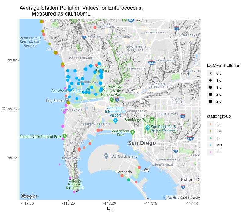Select the Air & Space Museum icon
Image resolution: width=245 pixels, height=217 pixels.
(147, 128)
